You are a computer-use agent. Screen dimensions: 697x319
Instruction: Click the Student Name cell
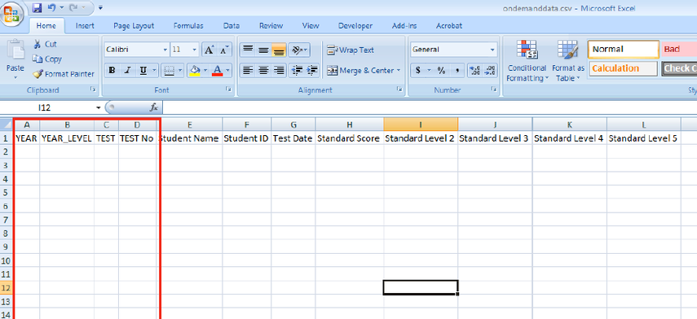pos(190,138)
